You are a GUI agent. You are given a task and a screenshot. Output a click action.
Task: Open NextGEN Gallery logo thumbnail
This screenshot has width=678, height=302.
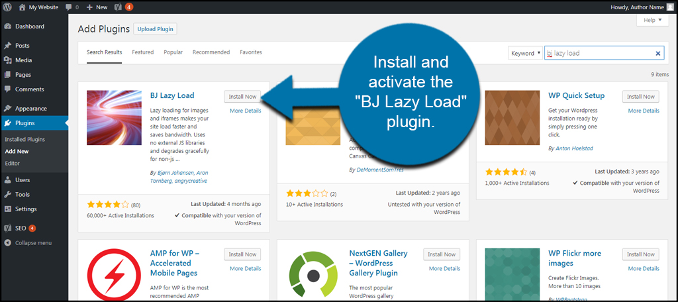coord(313,275)
